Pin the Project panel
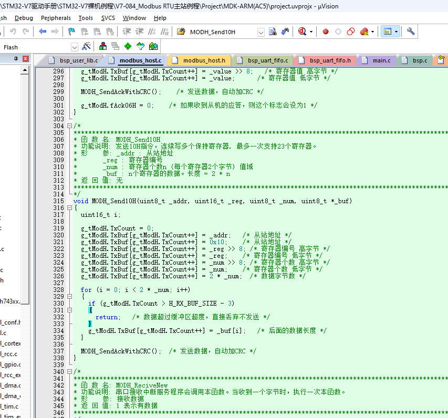The height and width of the screenshot is (418, 448). tap(16, 59)
